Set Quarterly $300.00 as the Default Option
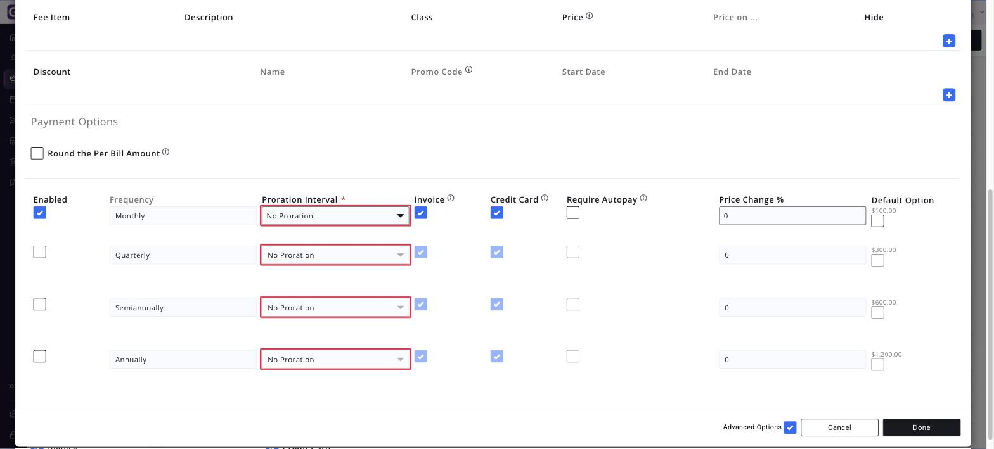Viewport: 994px width, 449px height. [x=878, y=260]
